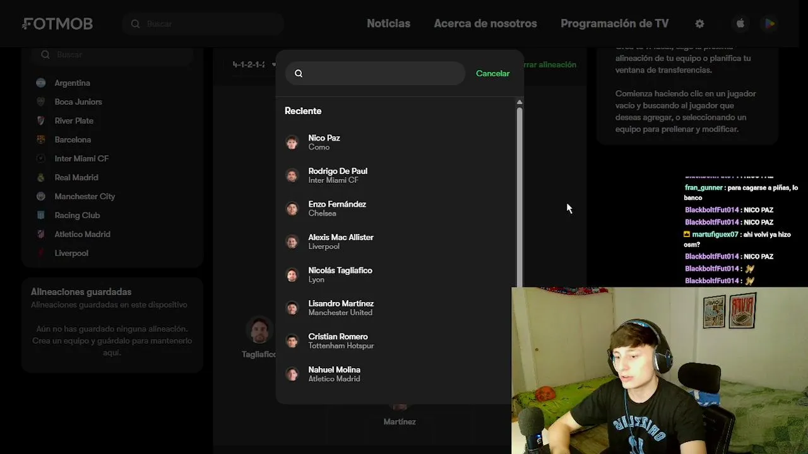Click the Tagliafico player slot on the pitch

tap(259, 339)
